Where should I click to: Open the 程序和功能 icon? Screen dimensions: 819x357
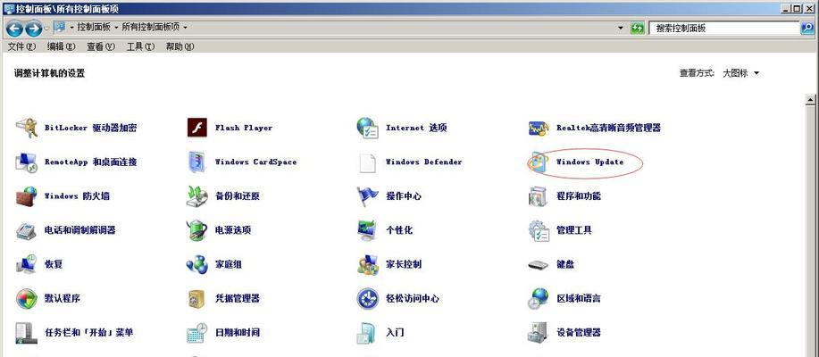tap(539, 196)
